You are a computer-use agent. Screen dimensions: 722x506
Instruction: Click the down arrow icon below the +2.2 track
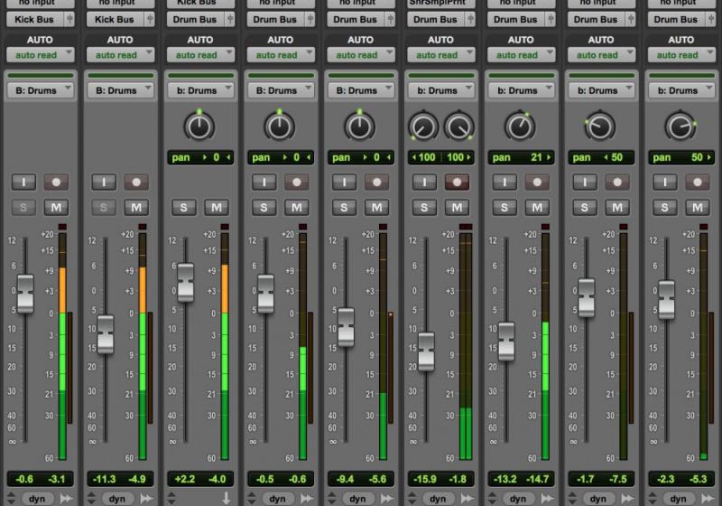[226, 498]
